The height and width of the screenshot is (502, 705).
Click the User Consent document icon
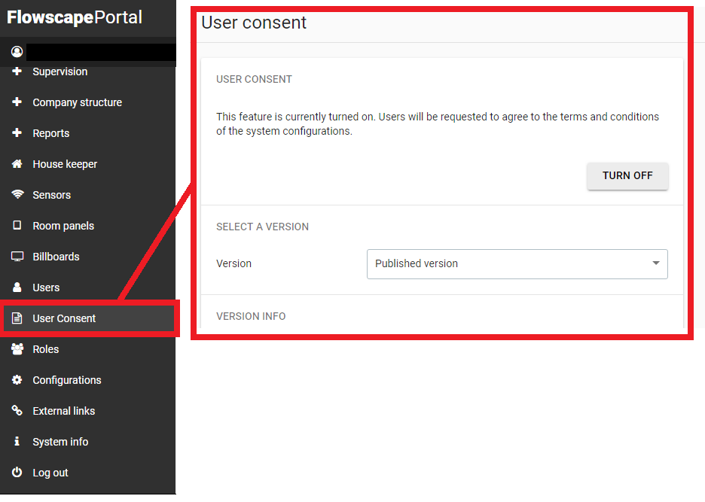click(17, 318)
